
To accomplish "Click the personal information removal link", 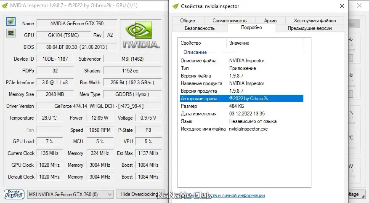I will 221,195.
